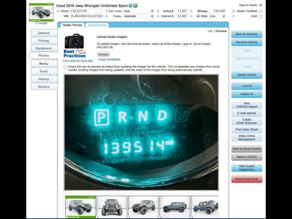This screenshot has width=292, height=219.
Task: Click the vehicle thumbnail above 27 images
Action: 41,13
